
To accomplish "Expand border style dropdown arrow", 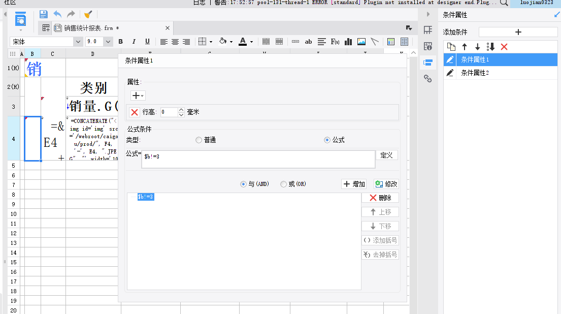I will click(211, 42).
